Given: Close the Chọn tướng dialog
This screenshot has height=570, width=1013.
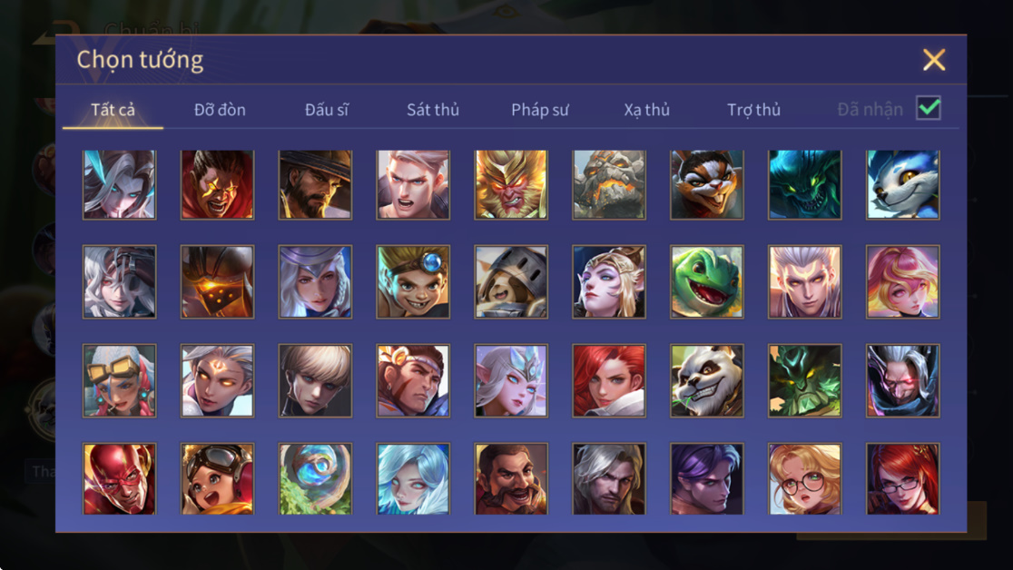Looking at the screenshot, I should pos(934,60).
